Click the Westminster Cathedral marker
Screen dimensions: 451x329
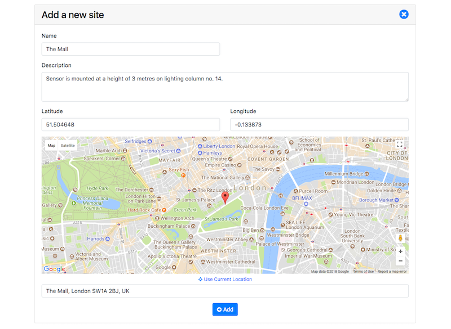pos(203,262)
